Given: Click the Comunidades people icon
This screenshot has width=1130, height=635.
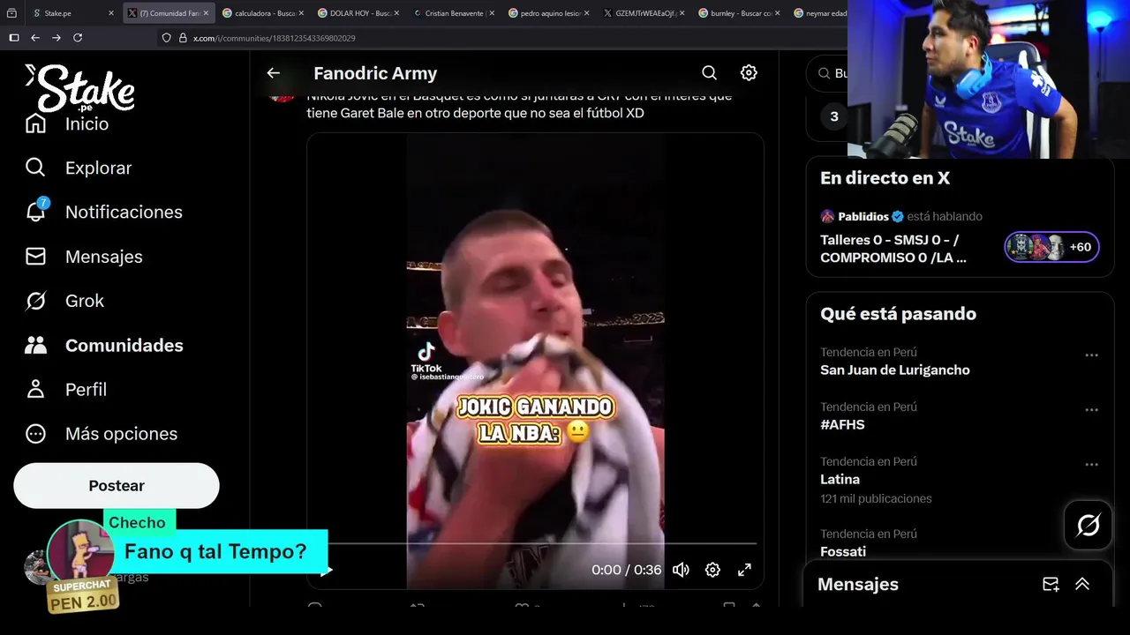Looking at the screenshot, I should (x=35, y=345).
